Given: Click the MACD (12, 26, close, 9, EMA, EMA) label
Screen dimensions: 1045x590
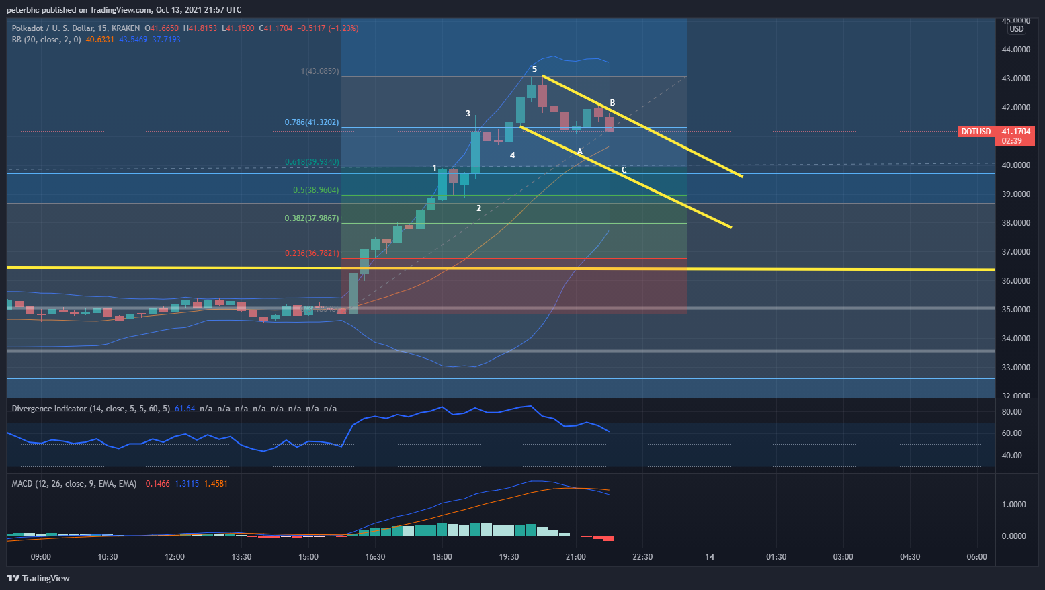Looking at the screenshot, I should coord(74,484).
